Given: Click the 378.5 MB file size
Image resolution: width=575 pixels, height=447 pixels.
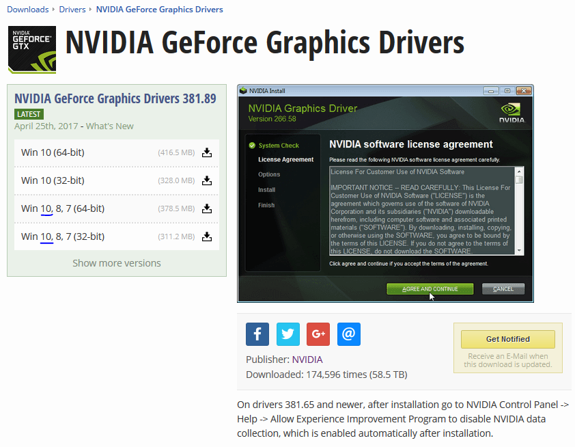Looking at the screenshot, I should (176, 208).
